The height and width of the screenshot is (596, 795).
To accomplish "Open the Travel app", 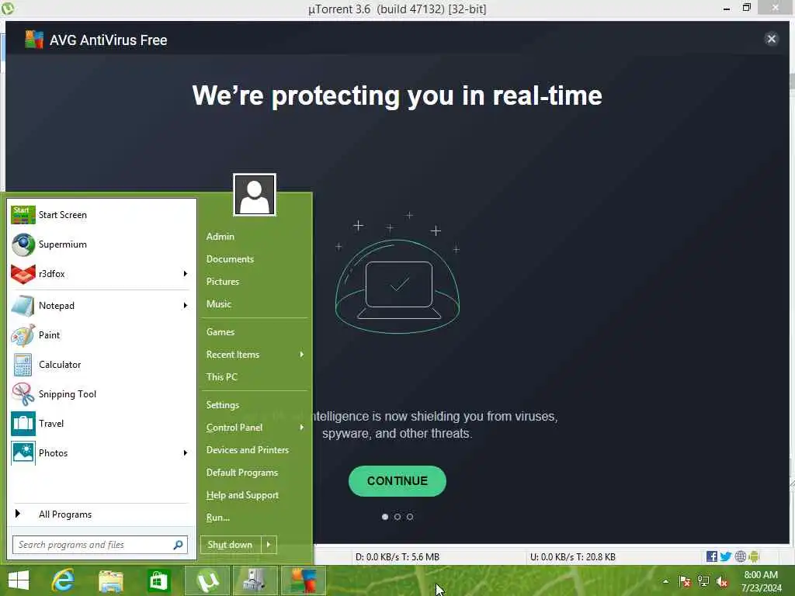I will 100,423.
